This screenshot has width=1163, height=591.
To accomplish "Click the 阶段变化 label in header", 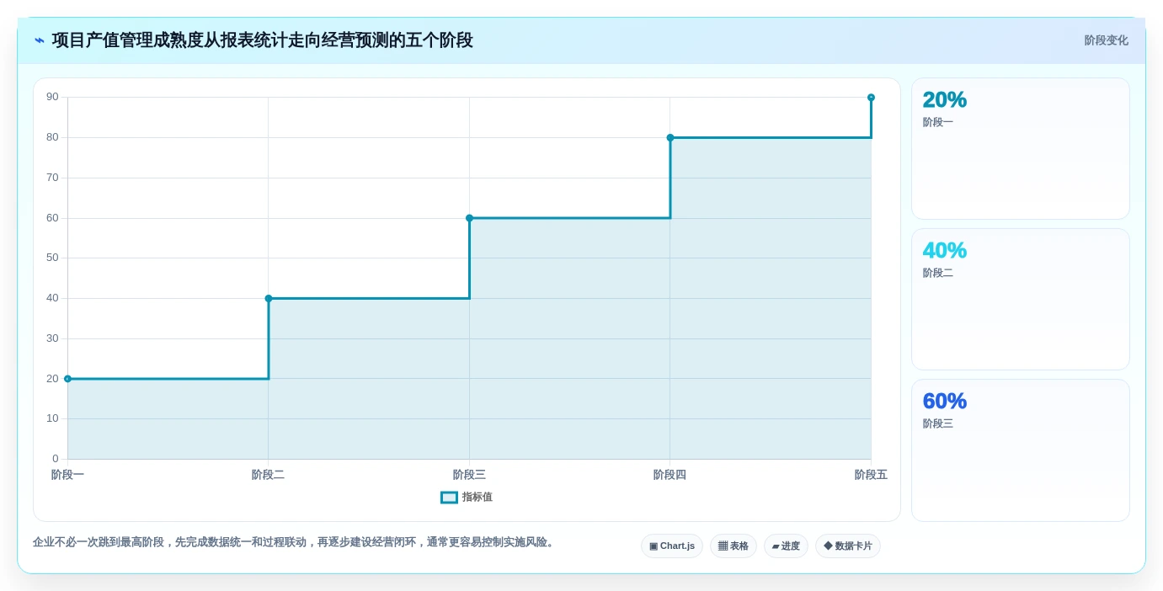I will [1106, 40].
